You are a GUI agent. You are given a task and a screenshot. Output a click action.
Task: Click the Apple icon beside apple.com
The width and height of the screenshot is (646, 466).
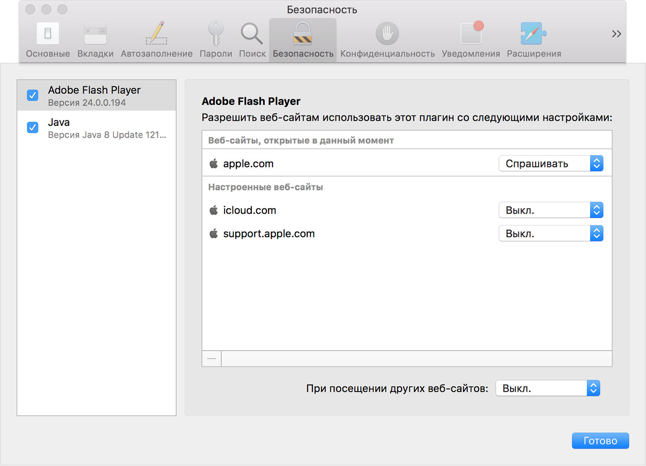tap(214, 163)
